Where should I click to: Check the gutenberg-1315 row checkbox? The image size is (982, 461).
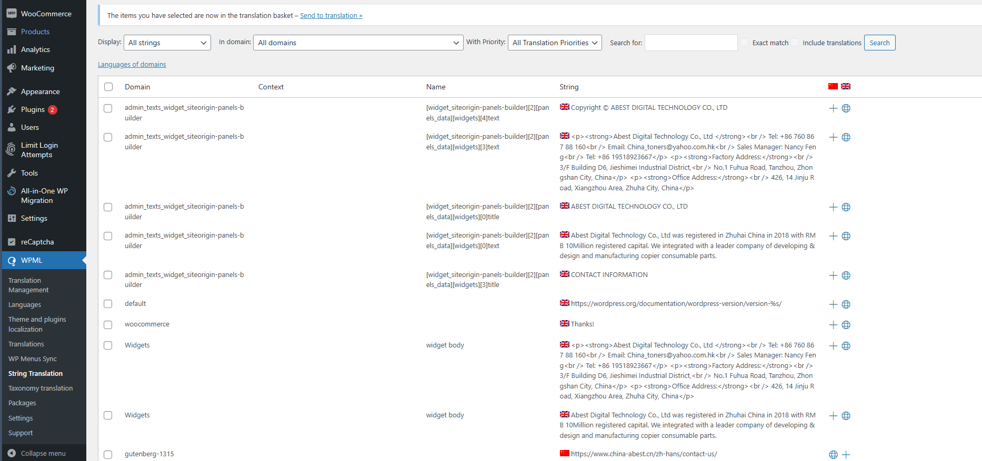coord(108,455)
